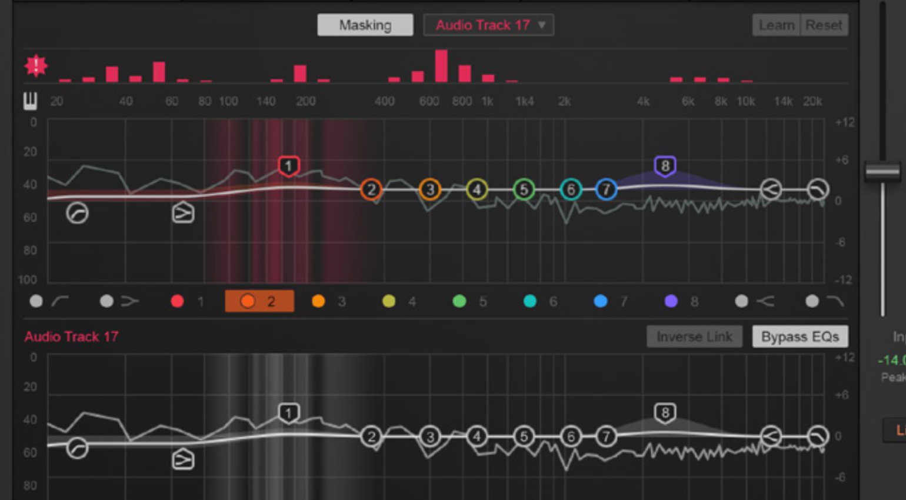Toggle low shelf band in band selector row
The height and width of the screenshot is (500, 906).
tap(119, 301)
